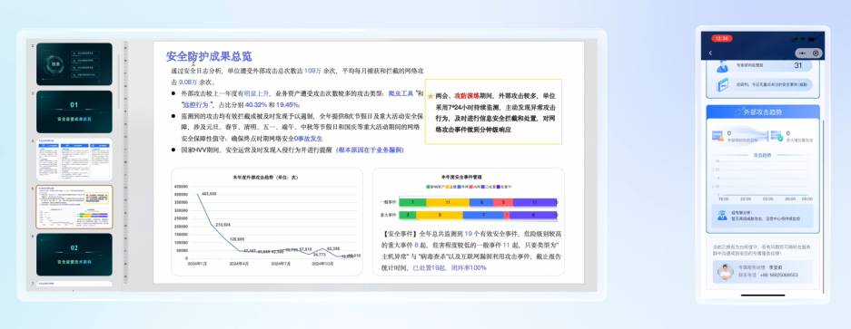Click the green segment of 一般事件 bar
This screenshot has height=329, width=851.
412,202
